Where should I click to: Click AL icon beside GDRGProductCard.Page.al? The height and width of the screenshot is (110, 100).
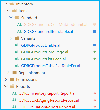[x=17, y=52]
